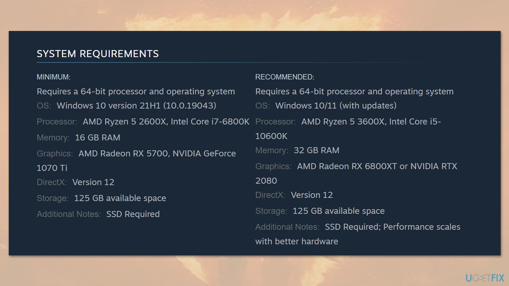This screenshot has width=509, height=286.
Task: Click minimum OS Windows 10 version 21H1 text
Action: tap(136, 106)
